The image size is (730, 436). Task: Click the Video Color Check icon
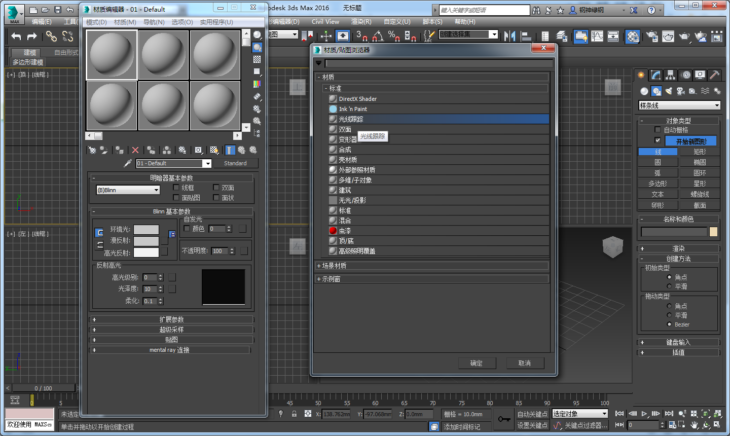pyautogui.click(x=257, y=84)
